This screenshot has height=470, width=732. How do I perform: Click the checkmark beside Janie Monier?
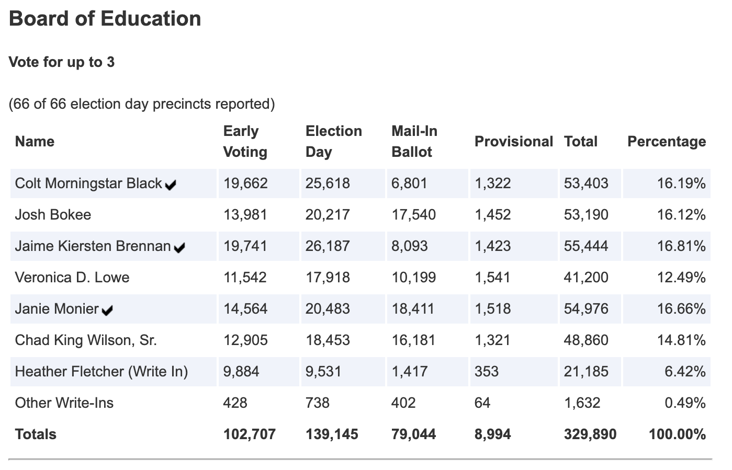pos(107,311)
